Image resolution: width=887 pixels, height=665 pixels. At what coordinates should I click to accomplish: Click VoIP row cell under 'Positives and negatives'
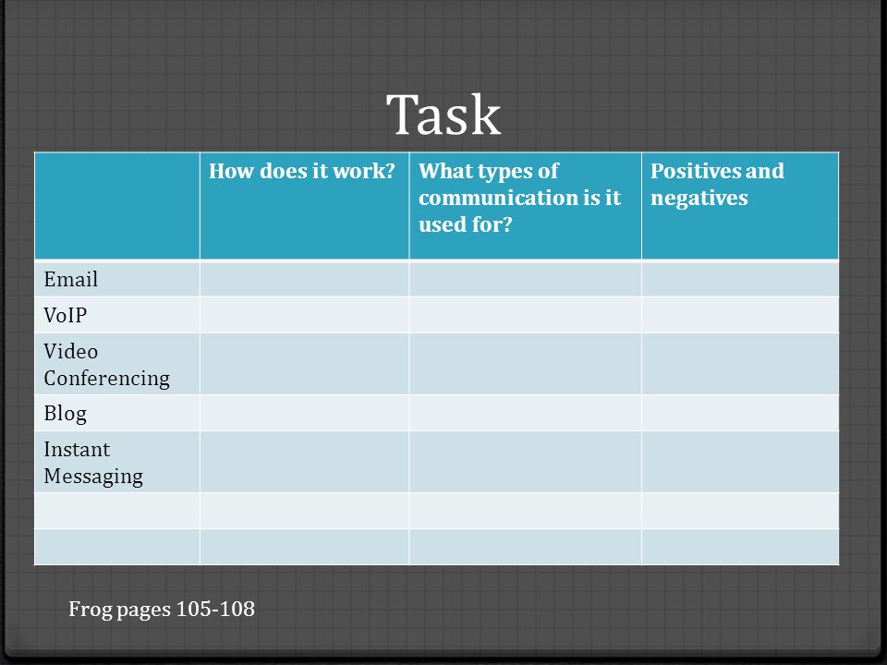(740, 315)
